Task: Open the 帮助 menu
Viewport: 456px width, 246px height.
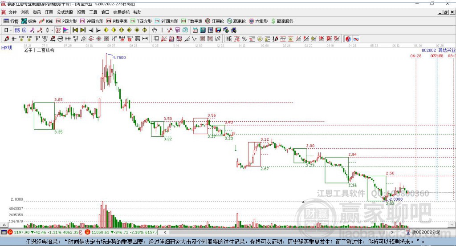Action: point(137,12)
